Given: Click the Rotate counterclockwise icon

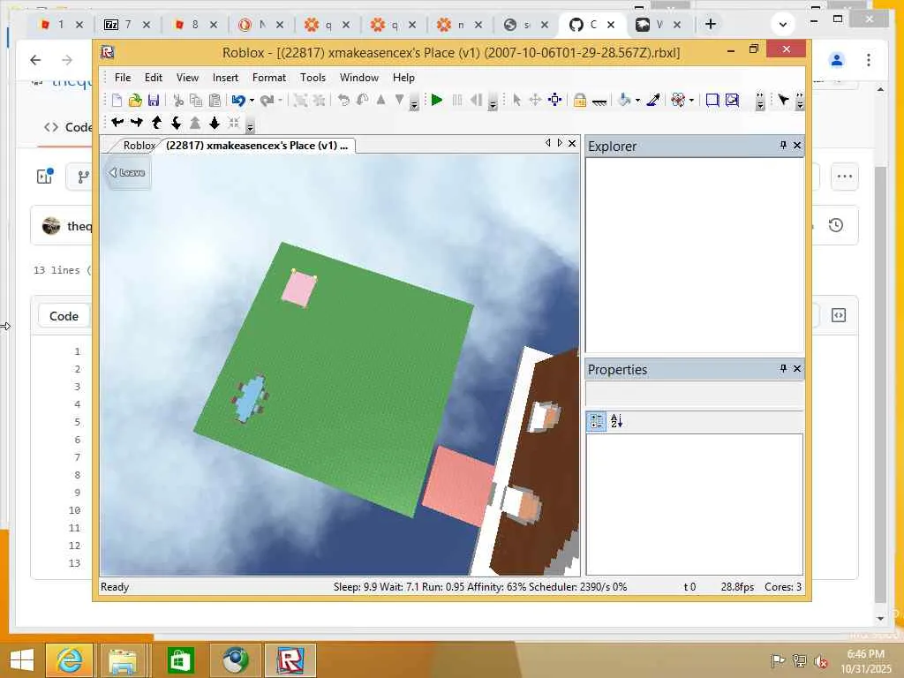Looking at the screenshot, I should coord(343,101).
